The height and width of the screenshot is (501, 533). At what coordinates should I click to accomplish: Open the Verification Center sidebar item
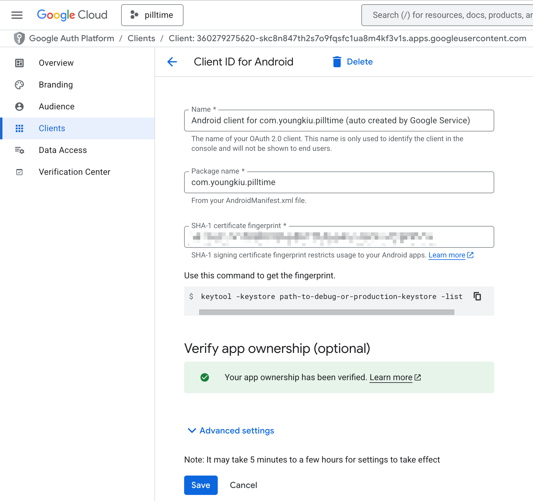pyautogui.click(x=78, y=172)
